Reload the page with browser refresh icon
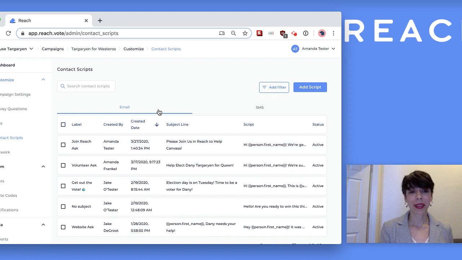Image resolution: width=462 pixels, height=260 pixels. coord(8,33)
